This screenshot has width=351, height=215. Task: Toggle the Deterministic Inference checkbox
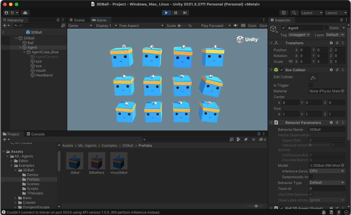pos(311,177)
